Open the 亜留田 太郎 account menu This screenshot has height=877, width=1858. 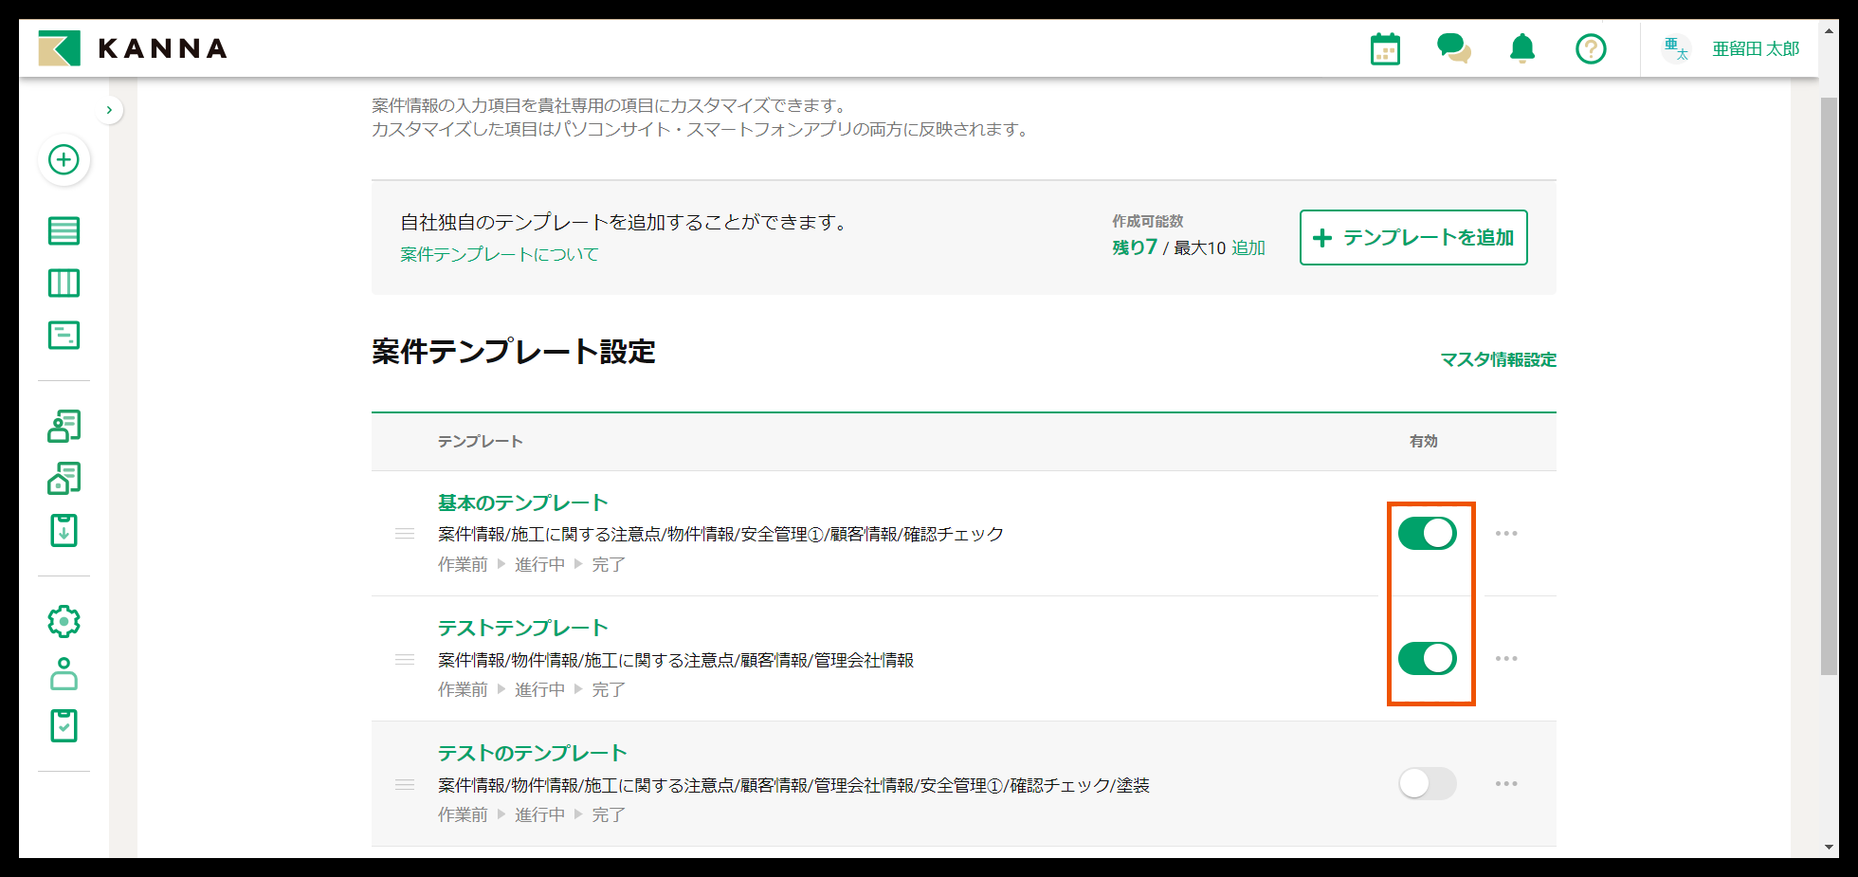tap(1755, 49)
